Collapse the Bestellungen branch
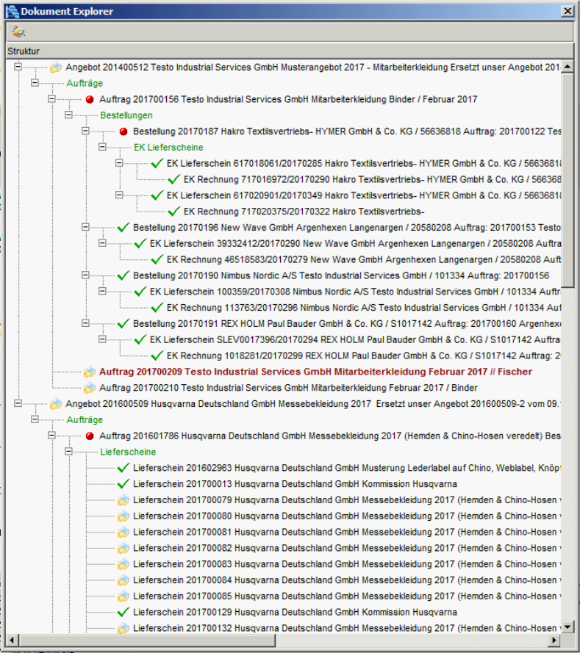This screenshot has width=580, height=653. pos(69,115)
